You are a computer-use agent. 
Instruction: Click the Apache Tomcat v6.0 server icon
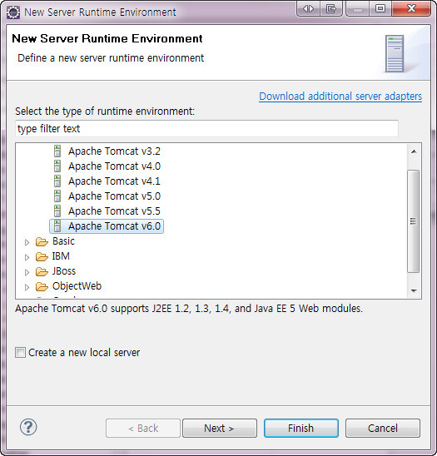click(x=57, y=226)
